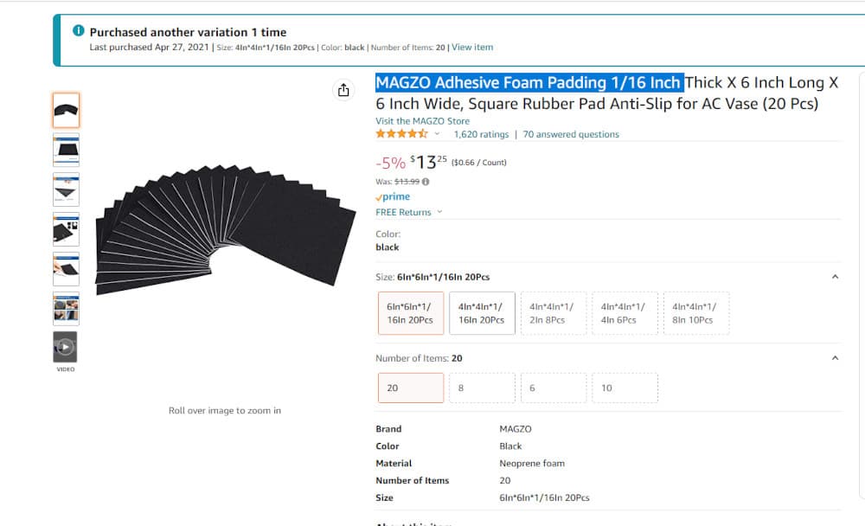The width and height of the screenshot is (865, 526).
Task: Click the share icon above product image
Action: (x=343, y=90)
